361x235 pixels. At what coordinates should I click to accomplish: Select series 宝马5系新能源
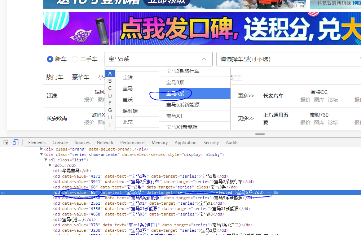(194, 105)
